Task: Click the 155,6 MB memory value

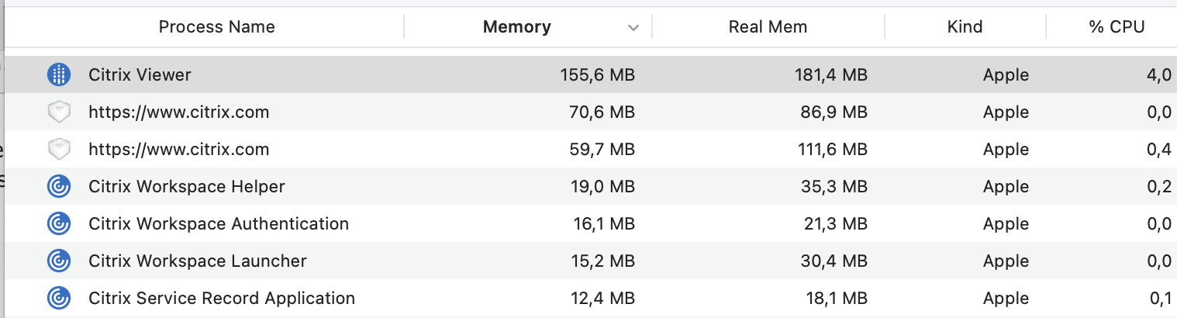Action: click(597, 75)
